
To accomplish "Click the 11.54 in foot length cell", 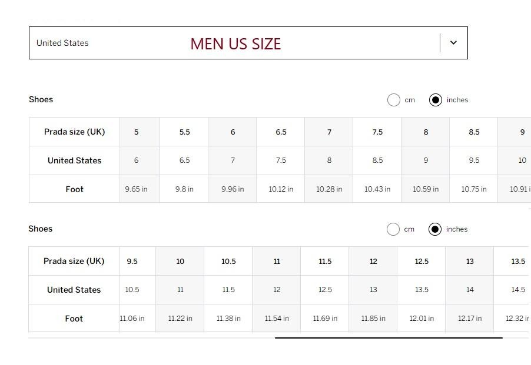I will 277,319.
